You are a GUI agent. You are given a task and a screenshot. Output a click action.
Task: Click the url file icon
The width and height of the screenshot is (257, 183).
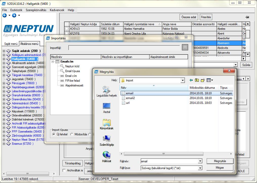coord(123,103)
